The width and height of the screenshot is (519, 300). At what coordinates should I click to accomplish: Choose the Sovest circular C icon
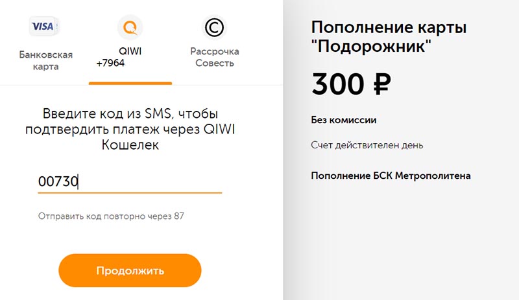point(214,27)
